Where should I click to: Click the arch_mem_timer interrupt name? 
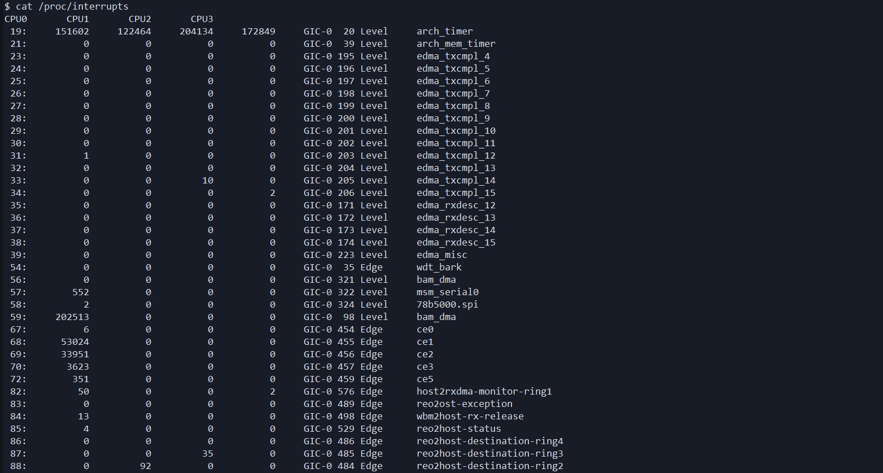(x=456, y=44)
